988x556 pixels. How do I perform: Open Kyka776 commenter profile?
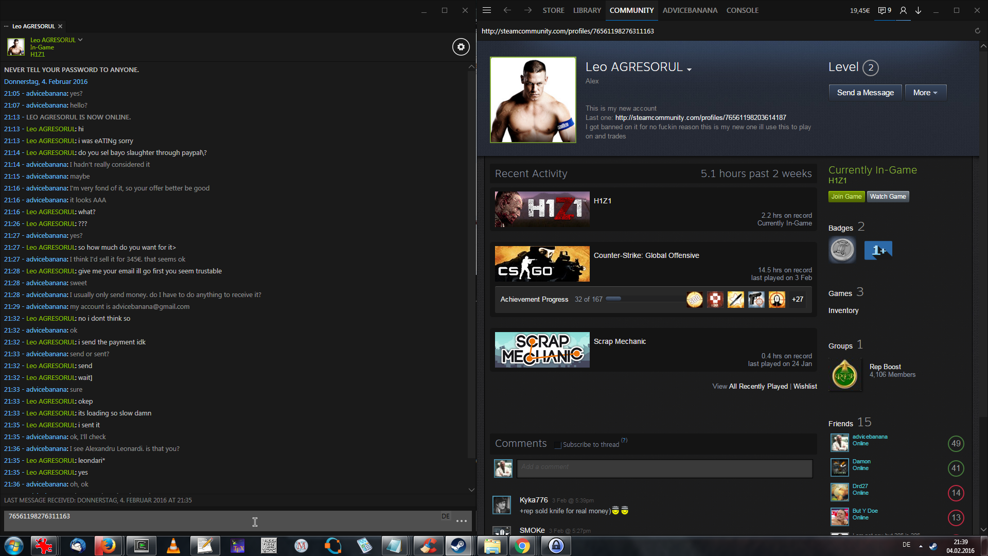click(534, 500)
